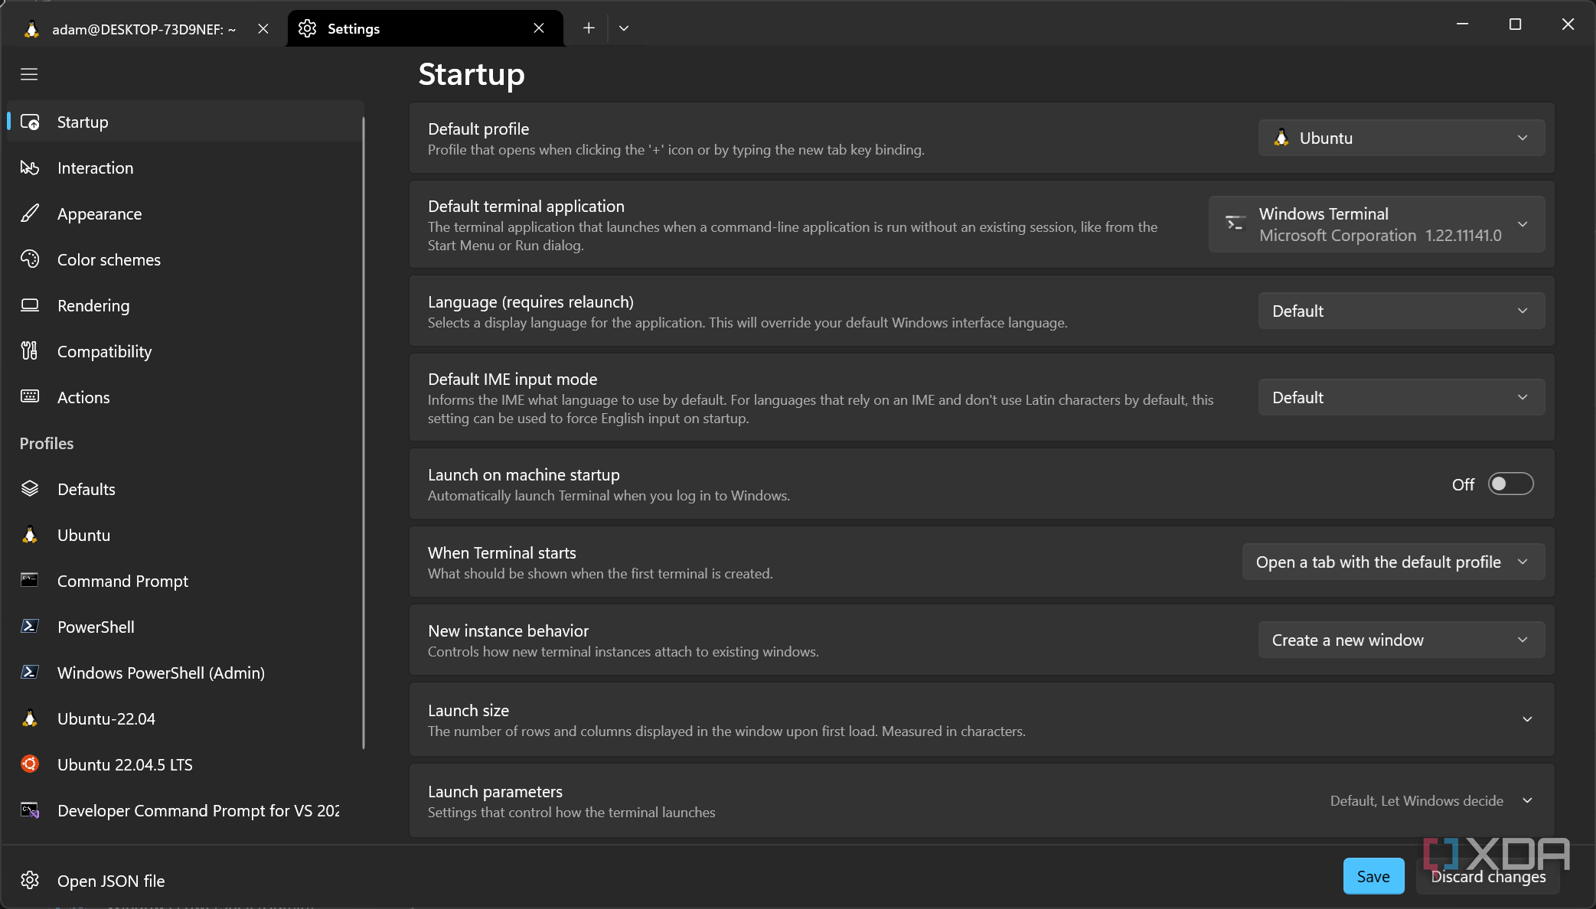The width and height of the screenshot is (1596, 909).
Task: Discard changes to settings
Action: point(1488,877)
